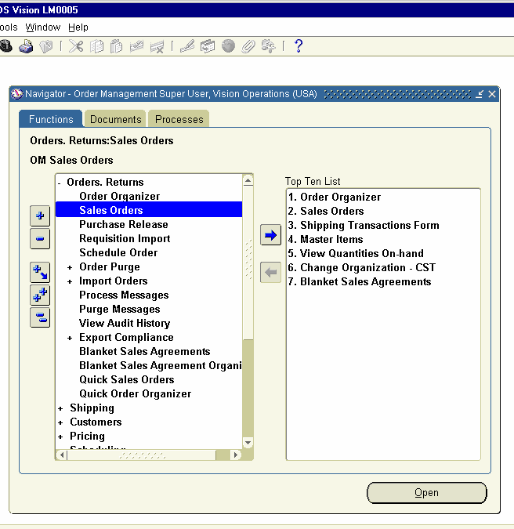Switch to the Documents tab
514x529 pixels.
tap(116, 119)
